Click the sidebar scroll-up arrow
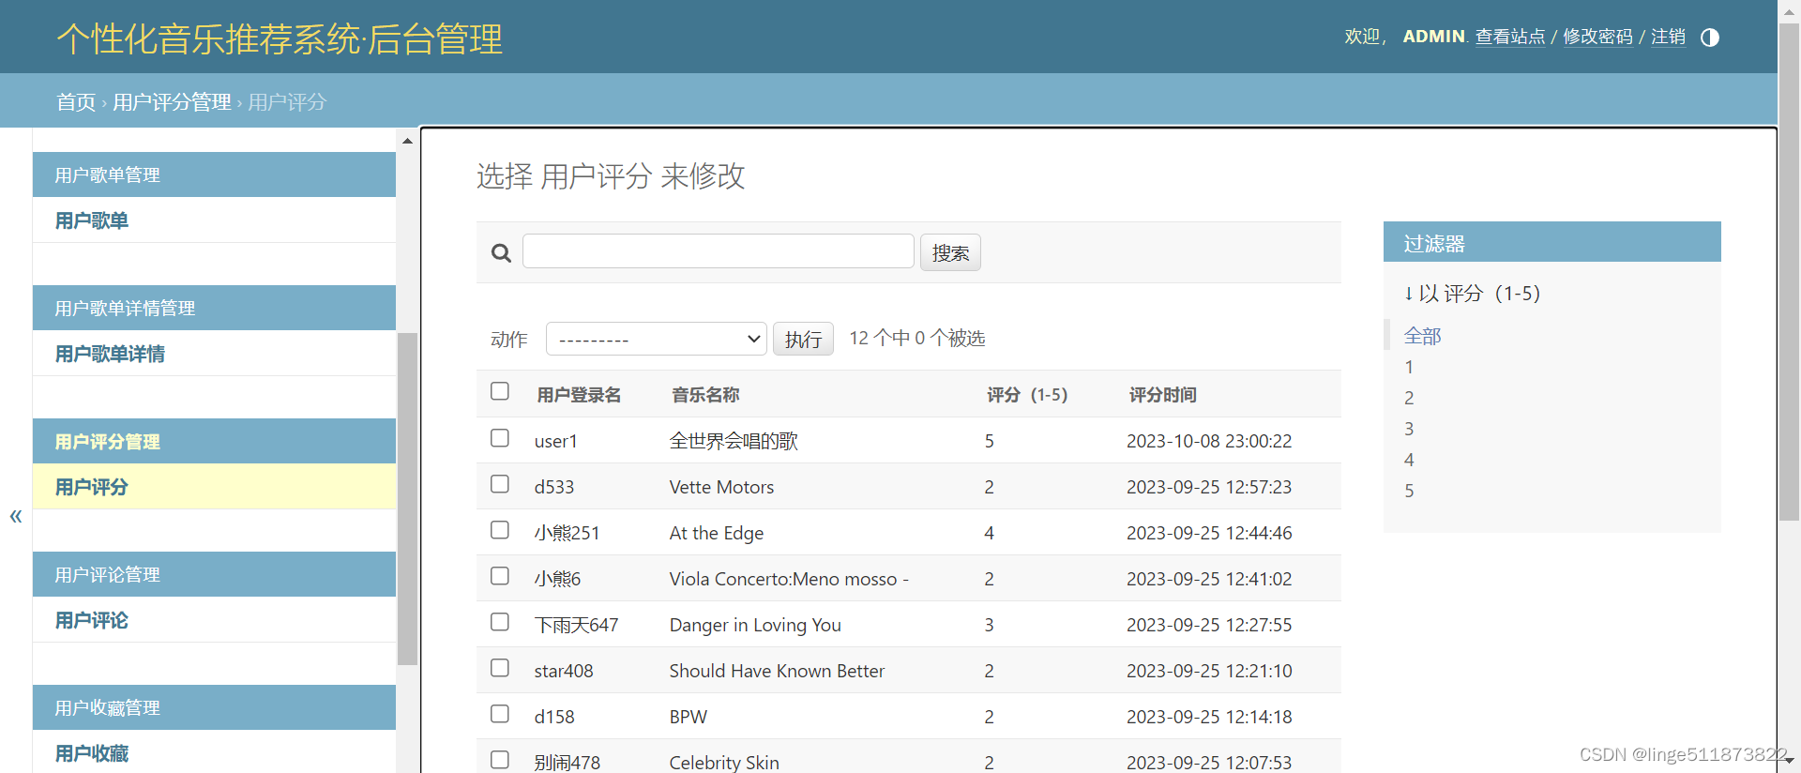The height and width of the screenshot is (773, 1801). pos(407,141)
